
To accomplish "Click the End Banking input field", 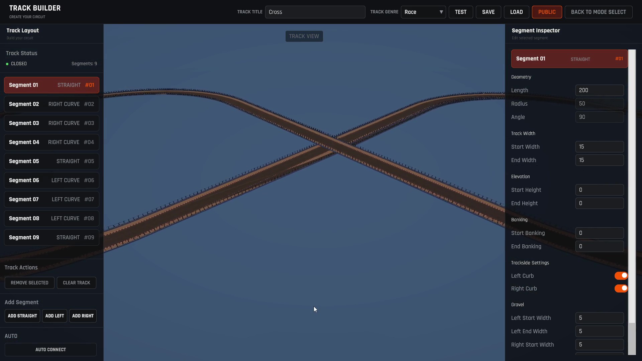I will pos(600,246).
